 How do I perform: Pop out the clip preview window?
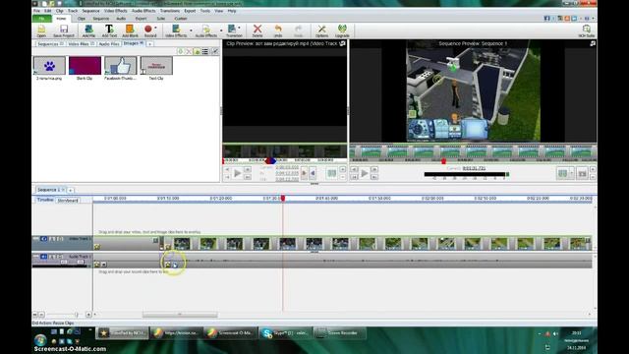[342, 43]
